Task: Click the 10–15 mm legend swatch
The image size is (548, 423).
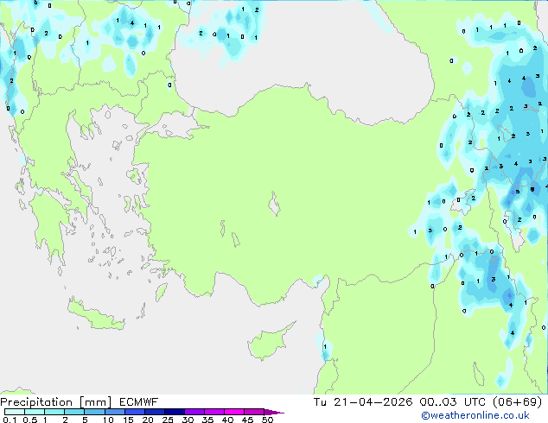Action: 115,412
